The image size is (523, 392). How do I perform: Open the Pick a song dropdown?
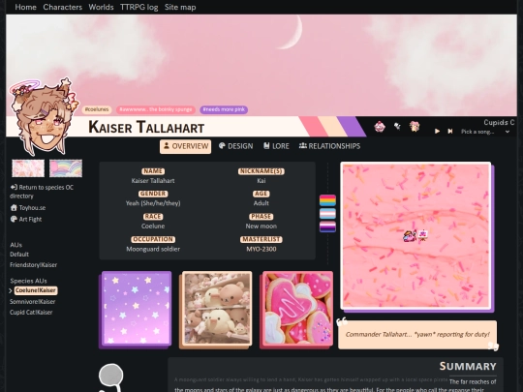[x=485, y=132]
